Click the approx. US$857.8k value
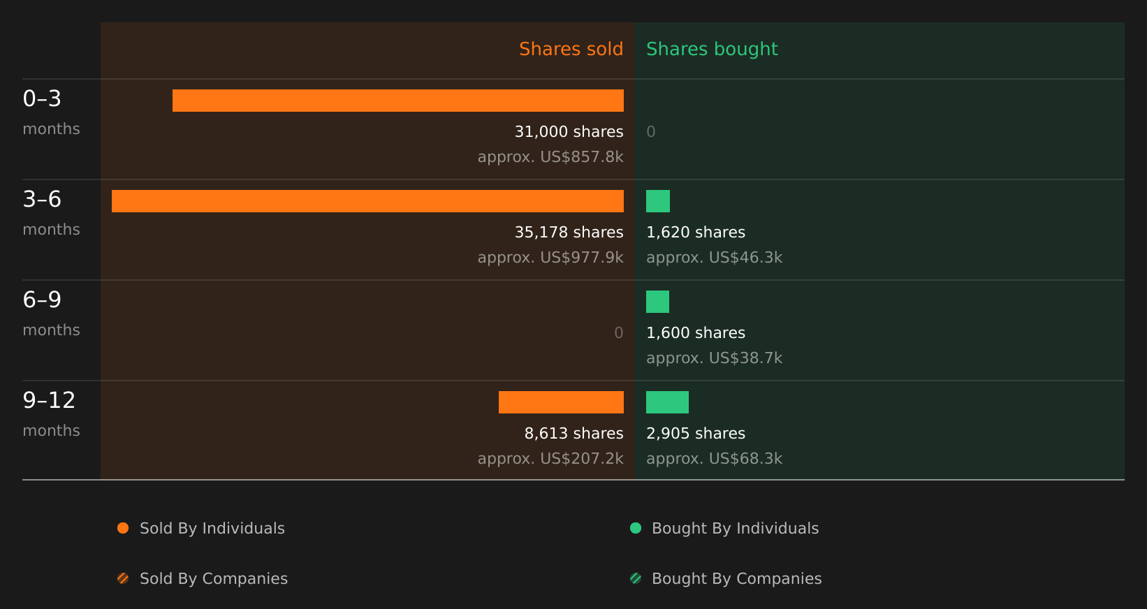Viewport: 1147px width, 609px height. 550,157
